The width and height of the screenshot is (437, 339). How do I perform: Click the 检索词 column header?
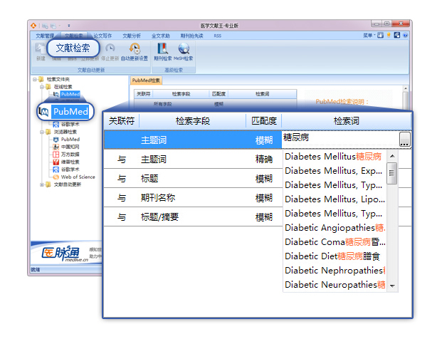tap(347, 121)
